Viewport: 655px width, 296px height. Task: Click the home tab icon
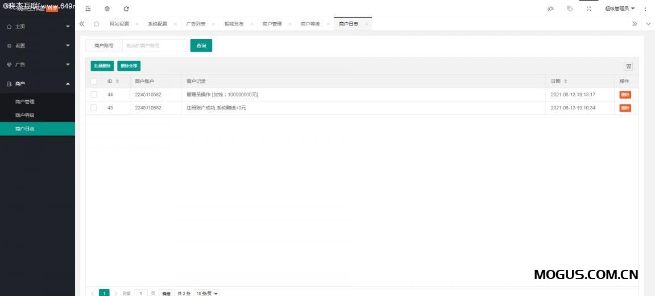[97, 24]
